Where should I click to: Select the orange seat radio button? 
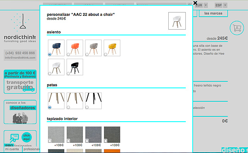coord(68,55)
